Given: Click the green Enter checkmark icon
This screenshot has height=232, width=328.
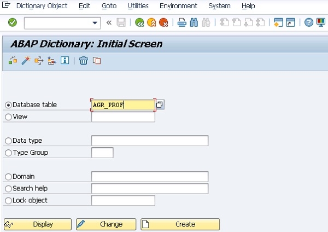Looking at the screenshot, I should pos(12,22).
